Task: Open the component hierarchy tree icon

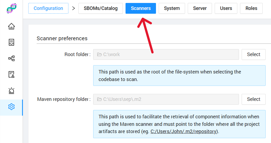Action: 11,58
